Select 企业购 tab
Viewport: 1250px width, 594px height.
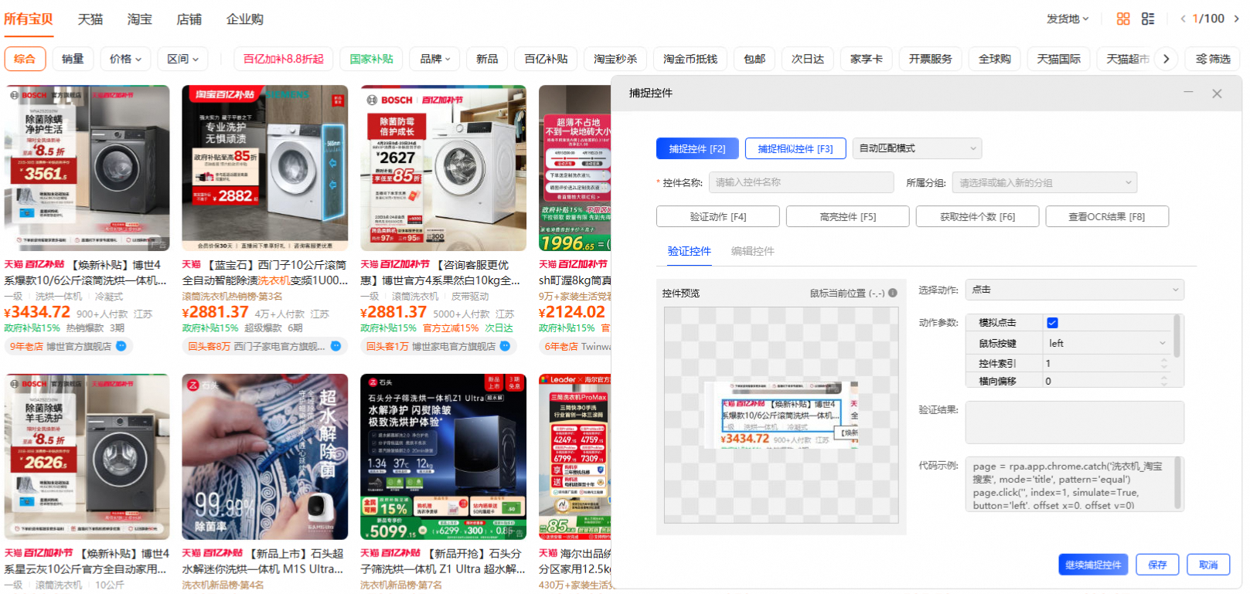coord(245,19)
